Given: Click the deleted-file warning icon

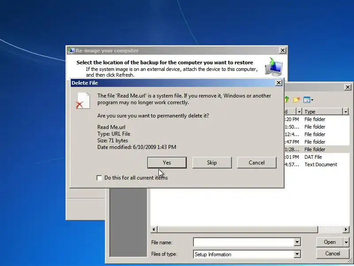Looking at the screenshot, I should [x=83, y=101].
